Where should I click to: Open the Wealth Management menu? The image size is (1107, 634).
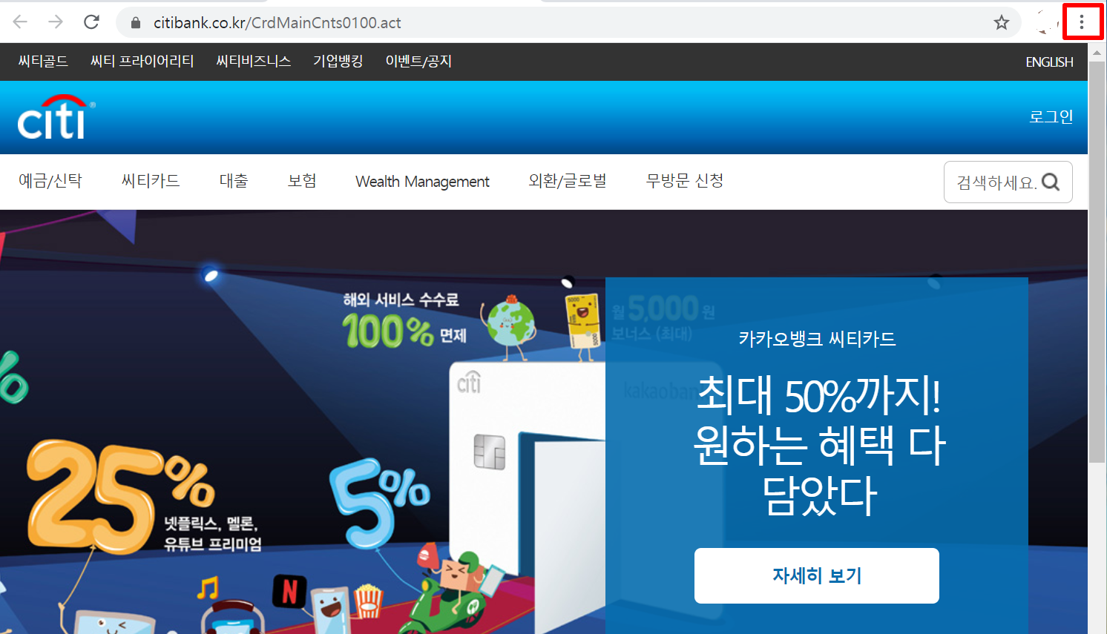click(x=422, y=182)
